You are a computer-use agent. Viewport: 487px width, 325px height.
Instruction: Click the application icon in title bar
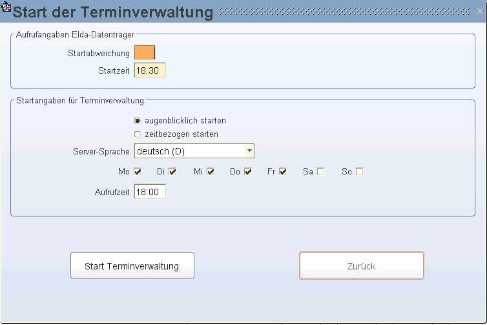pos(6,6)
